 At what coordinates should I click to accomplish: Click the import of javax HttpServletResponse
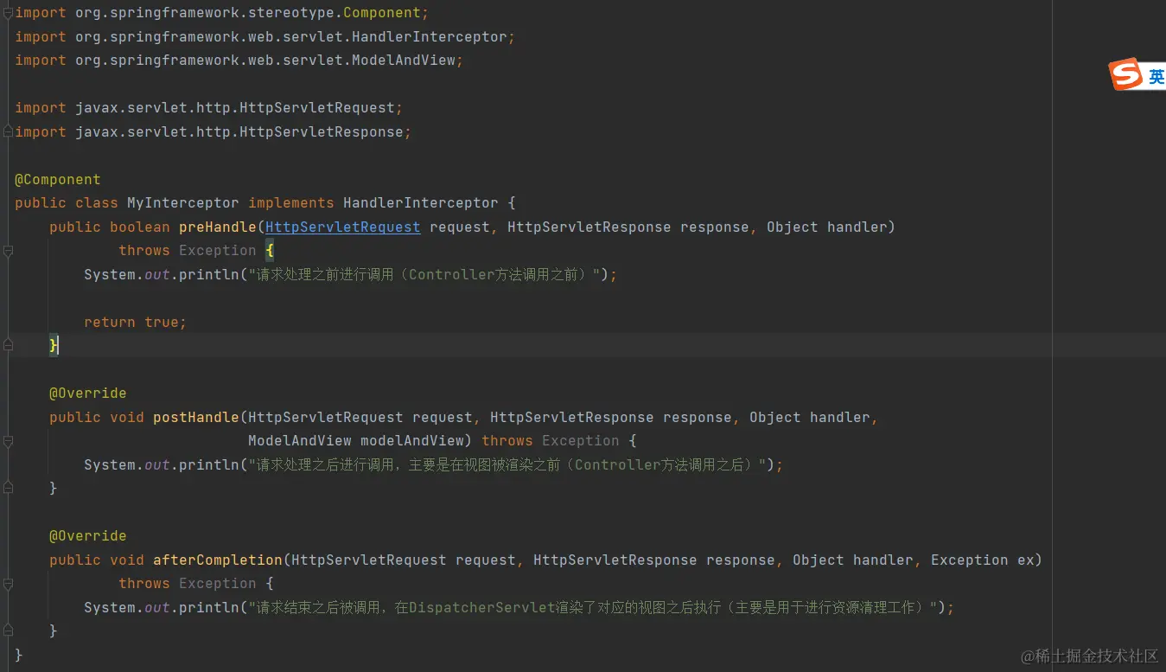coord(213,132)
